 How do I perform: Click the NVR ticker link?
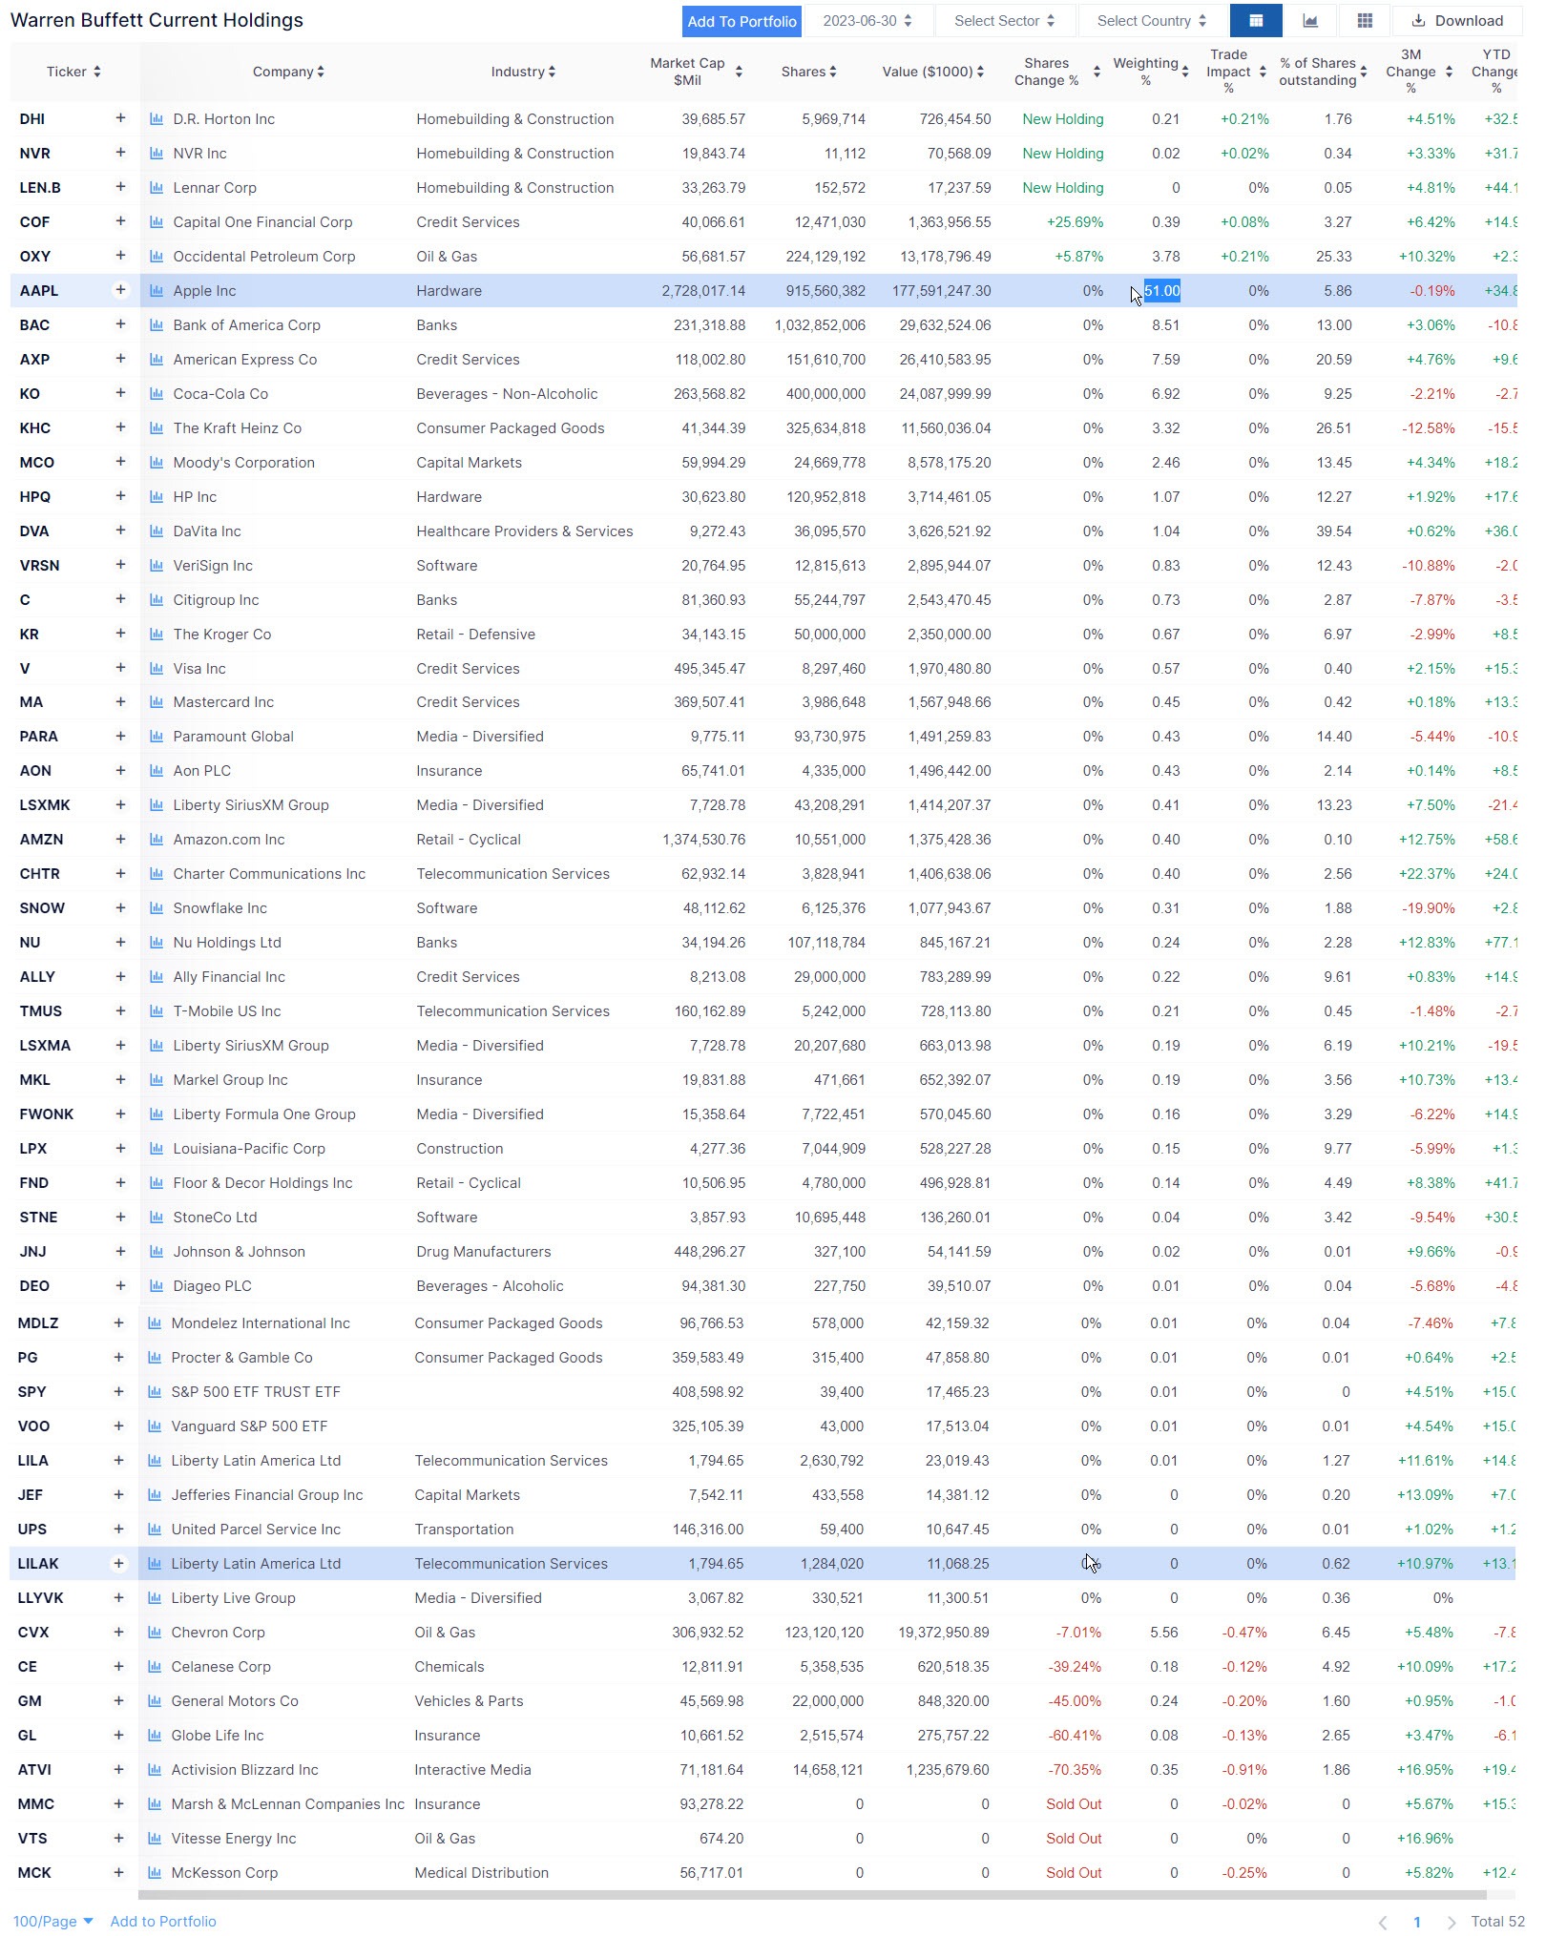pyautogui.click(x=35, y=154)
